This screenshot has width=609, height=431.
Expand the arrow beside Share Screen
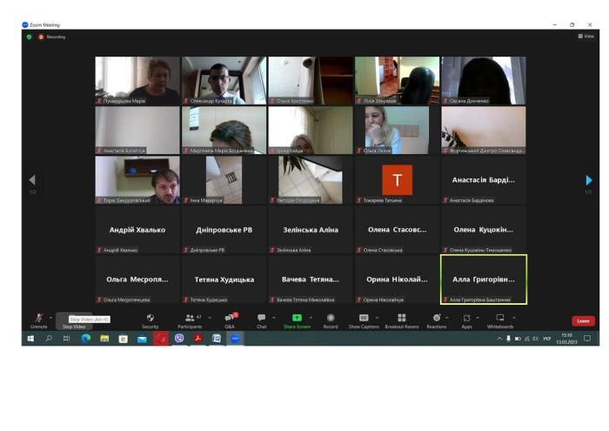click(x=311, y=317)
